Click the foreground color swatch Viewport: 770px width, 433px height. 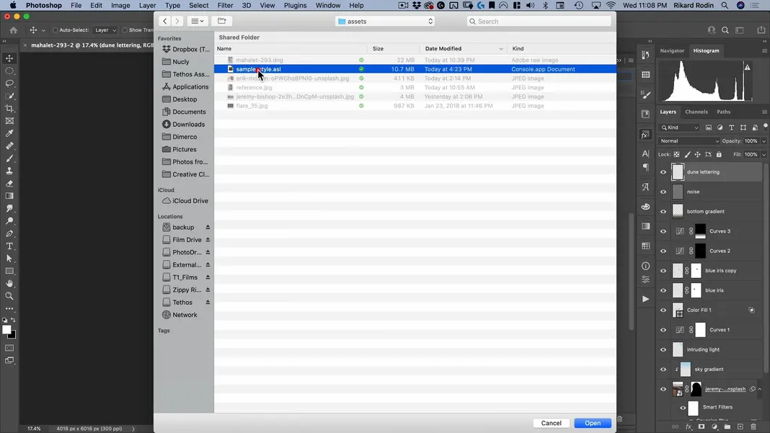pos(6,330)
